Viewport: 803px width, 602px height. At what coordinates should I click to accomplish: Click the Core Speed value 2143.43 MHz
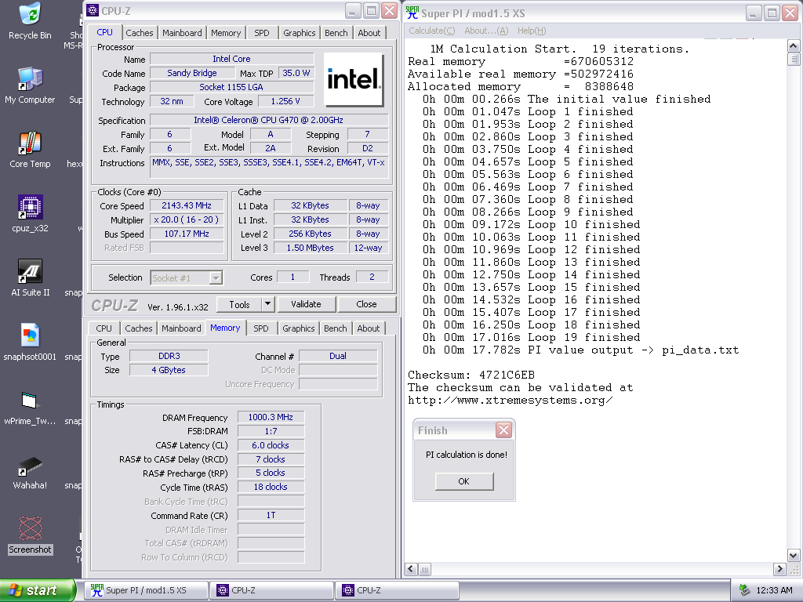point(187,206)
